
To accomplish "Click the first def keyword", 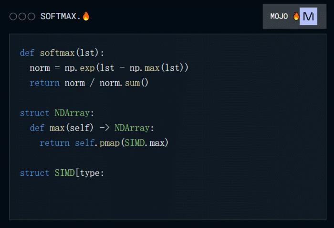I will pos(27,53).
